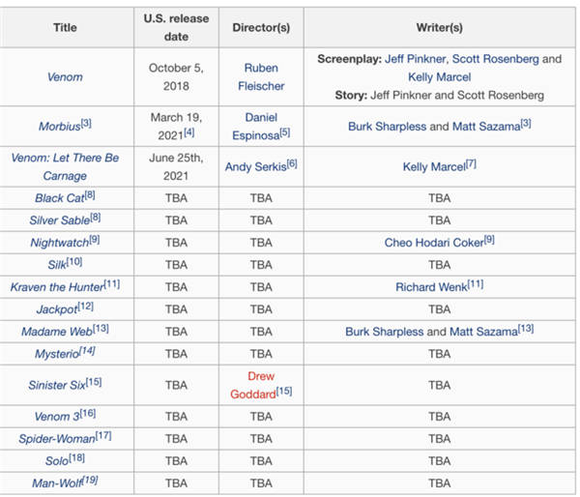This screenshot has width=580, height=497.
Task: Open director Daniel Espinosa's link
Action: click(x=256, y=127)
